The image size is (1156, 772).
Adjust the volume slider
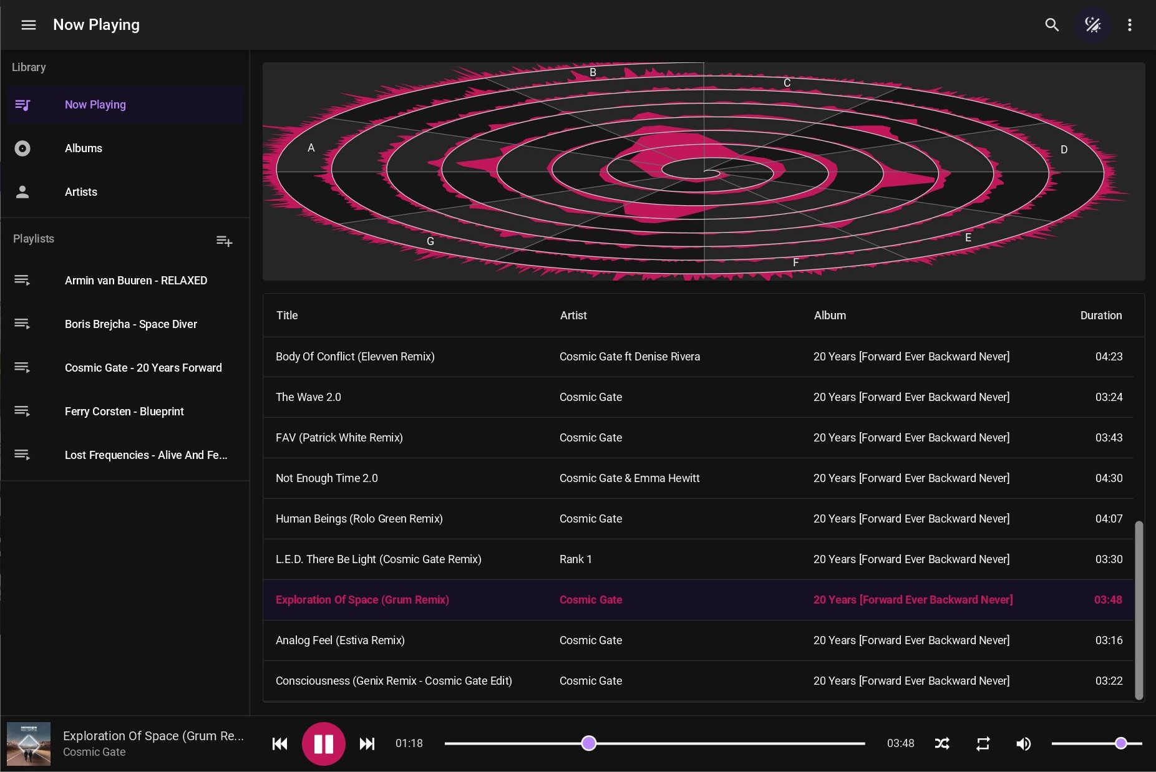coord(1097,743)
